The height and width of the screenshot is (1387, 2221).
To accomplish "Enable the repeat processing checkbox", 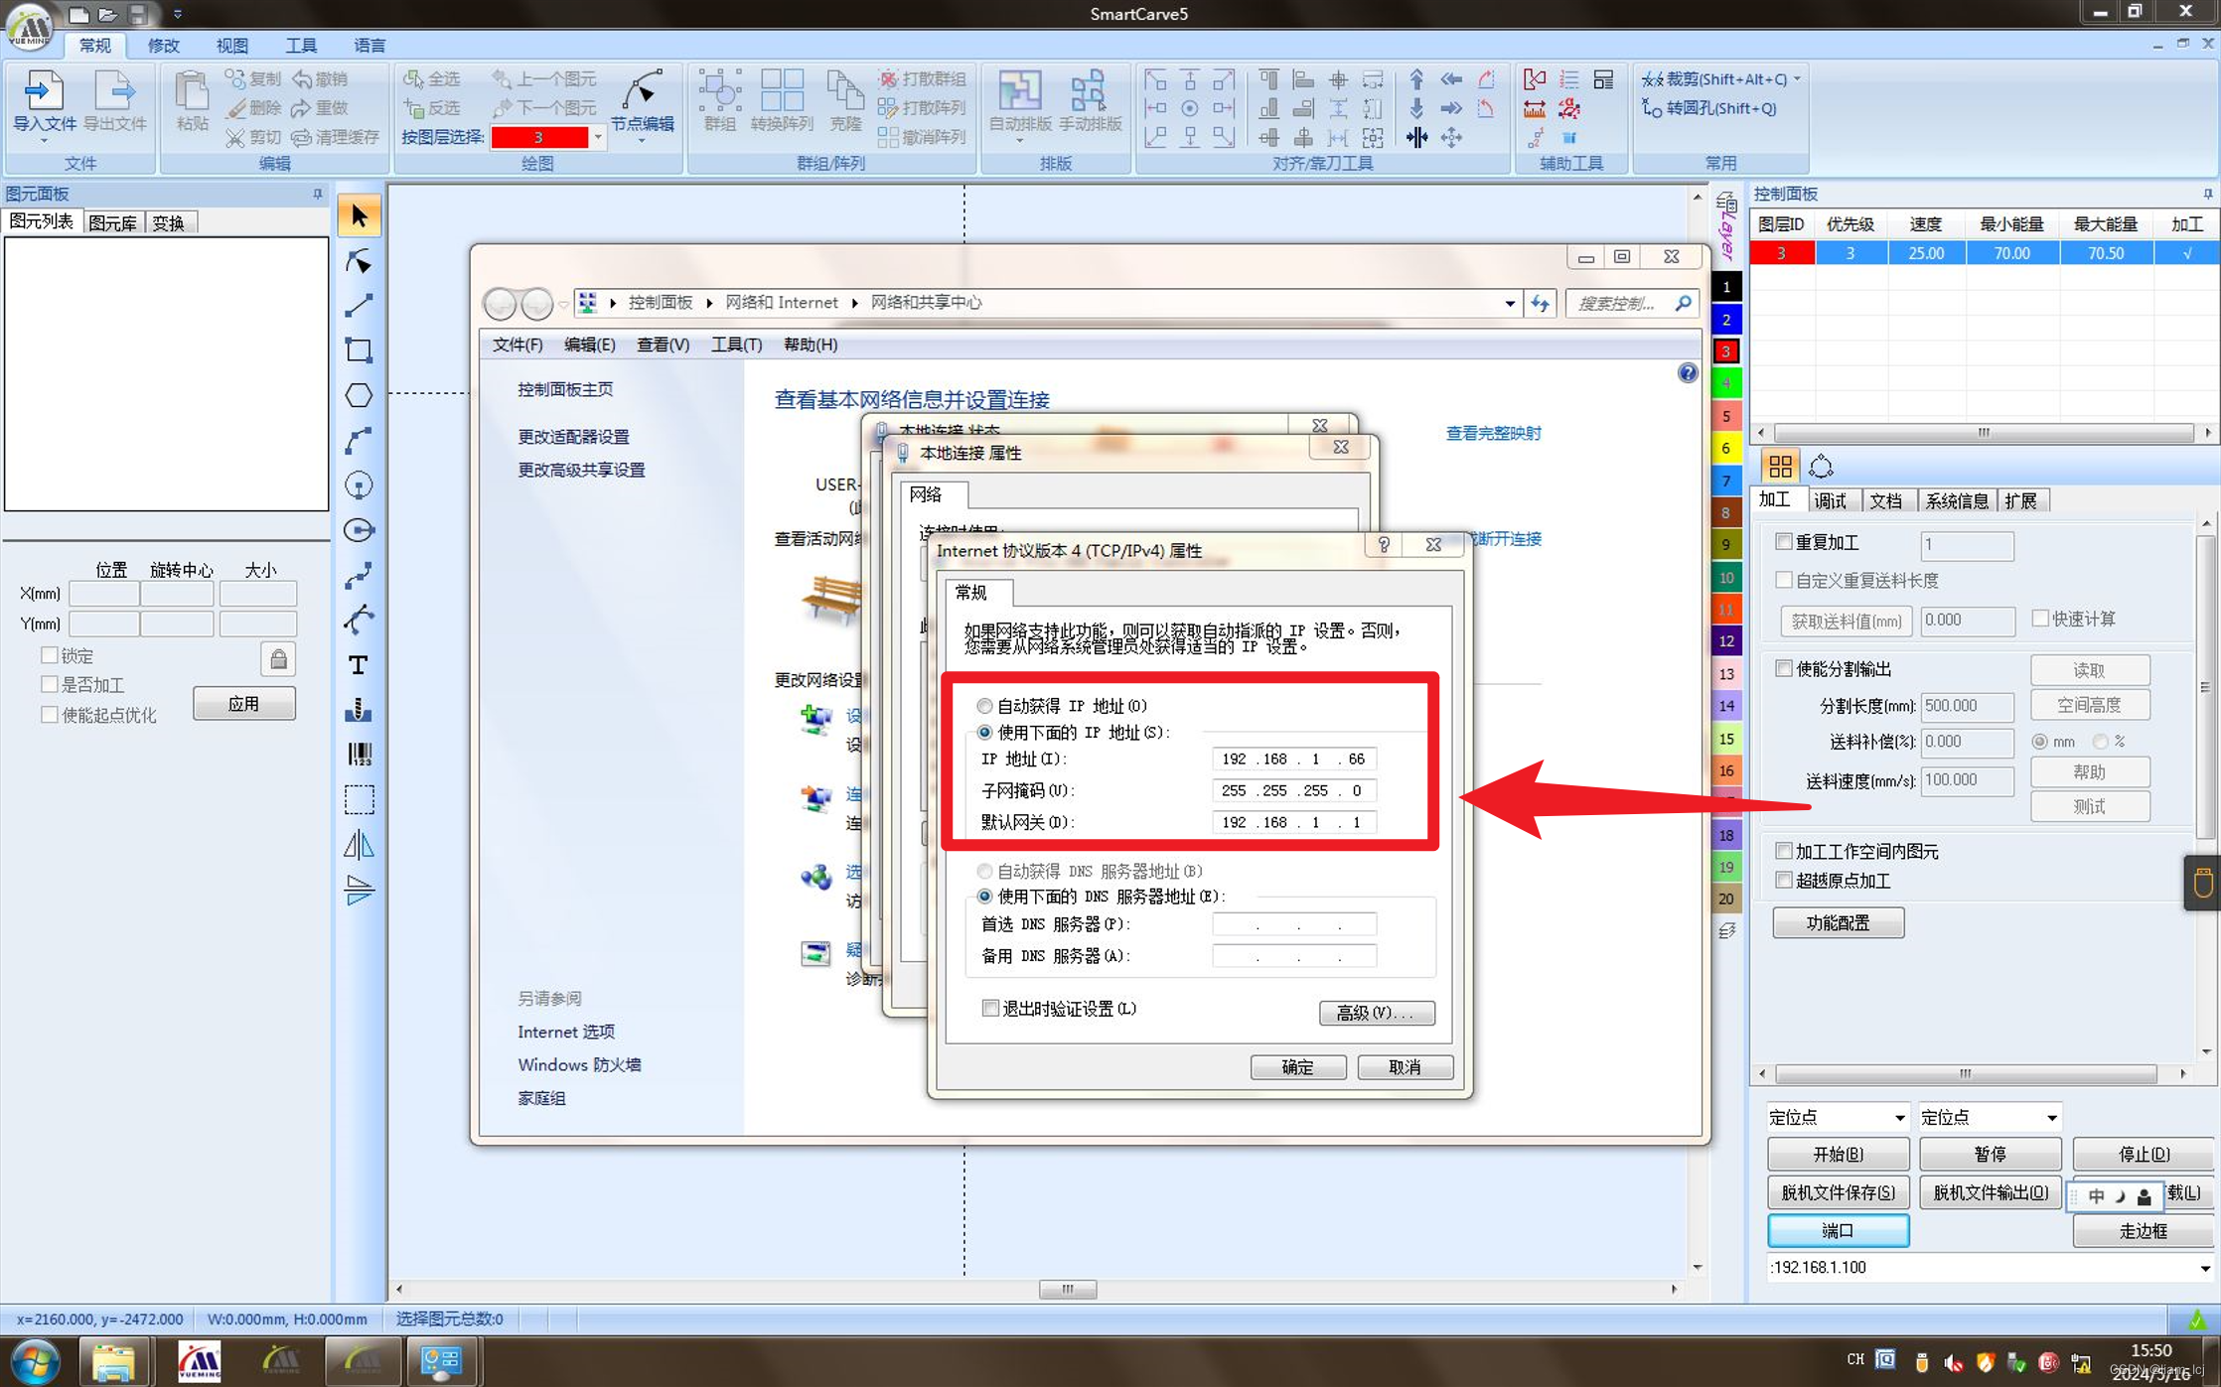I will [1784, 542].
